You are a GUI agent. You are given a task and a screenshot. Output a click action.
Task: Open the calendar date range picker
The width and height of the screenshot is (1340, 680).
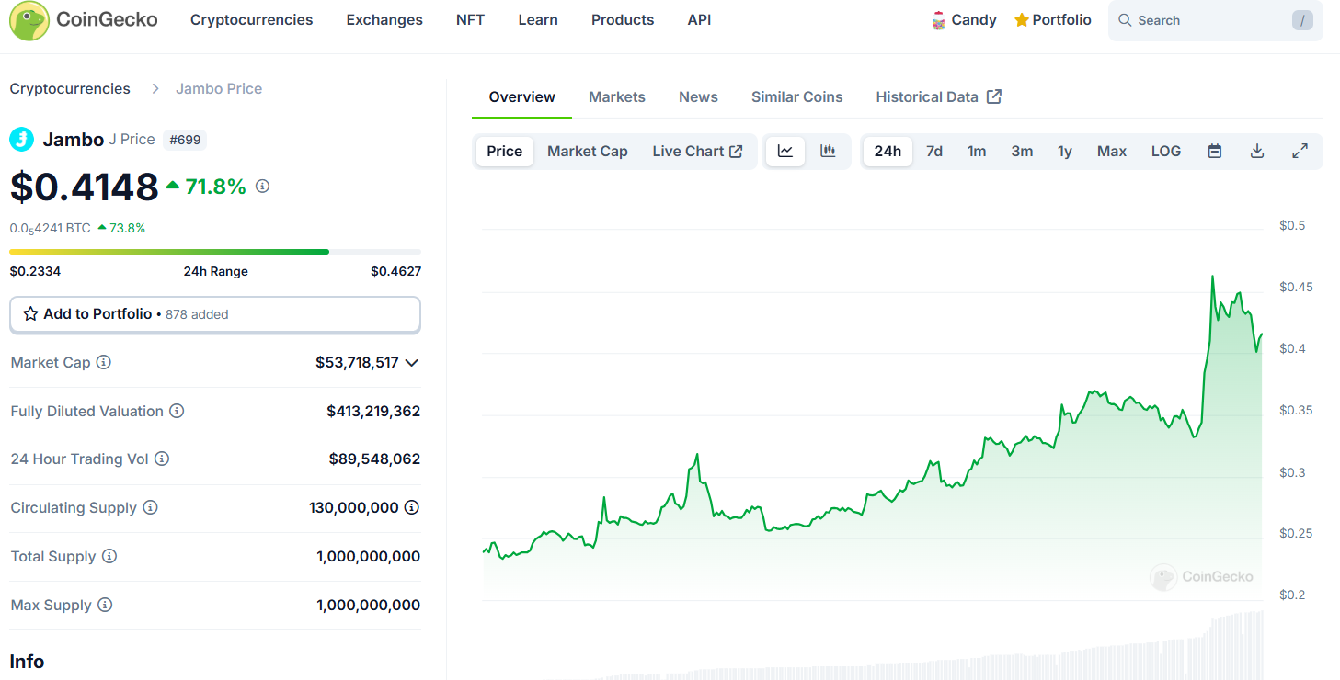pyautogui.click(x=1215, y=152)
